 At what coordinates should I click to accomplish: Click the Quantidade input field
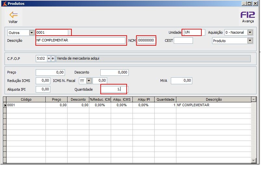point(114,89)
